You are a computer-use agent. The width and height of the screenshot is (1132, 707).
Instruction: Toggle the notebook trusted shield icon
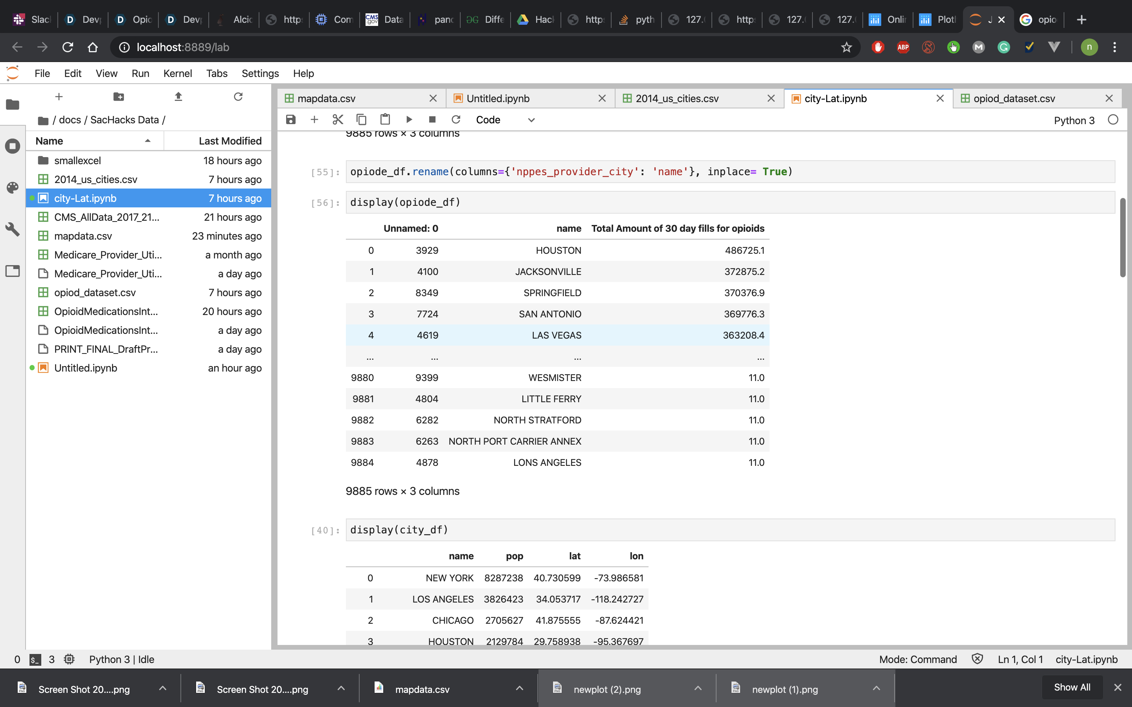coord(977,659)
